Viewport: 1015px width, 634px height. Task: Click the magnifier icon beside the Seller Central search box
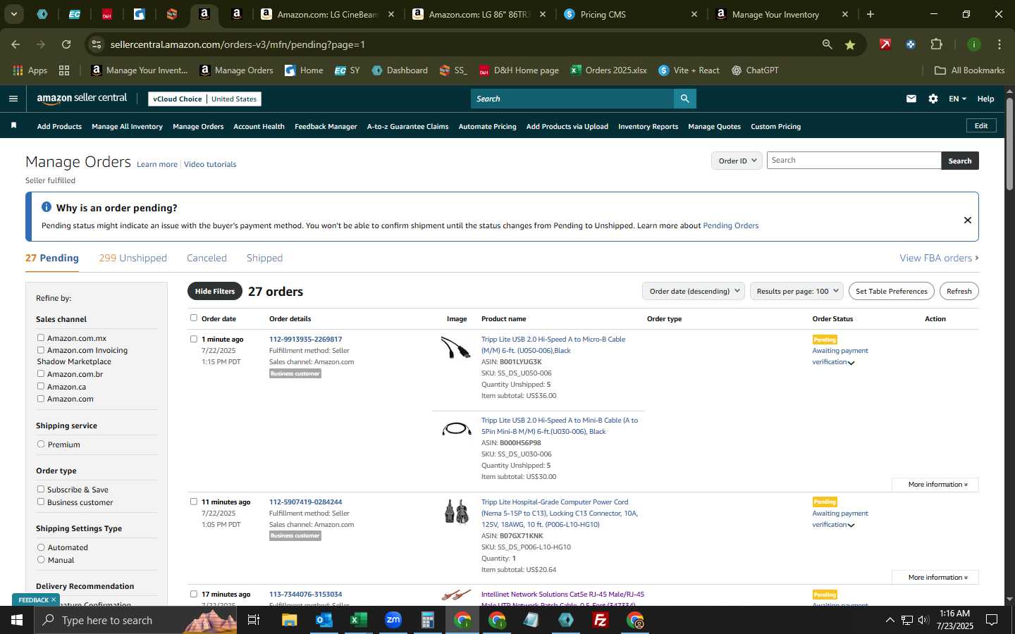coord(684,99)
